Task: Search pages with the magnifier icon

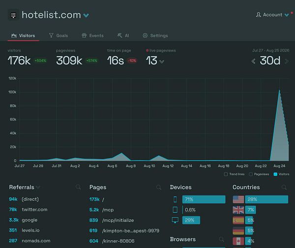Action: point(159,187)
